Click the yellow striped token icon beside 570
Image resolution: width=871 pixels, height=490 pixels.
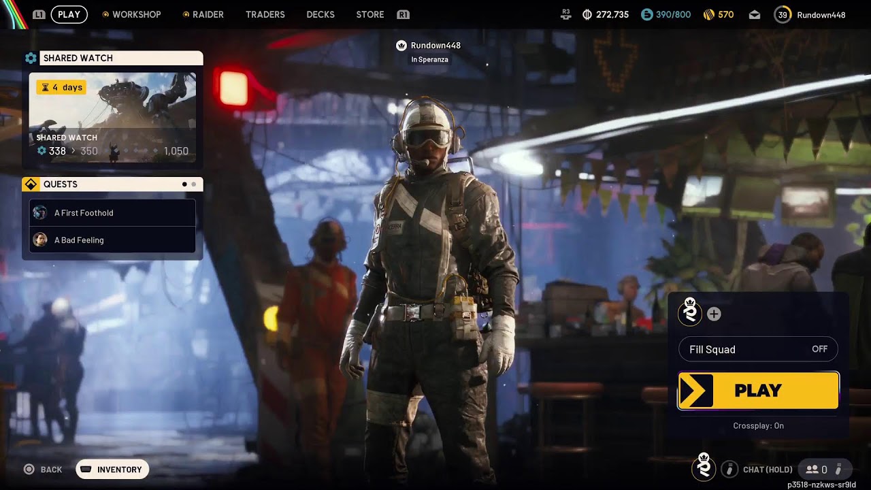coord(708,14)
